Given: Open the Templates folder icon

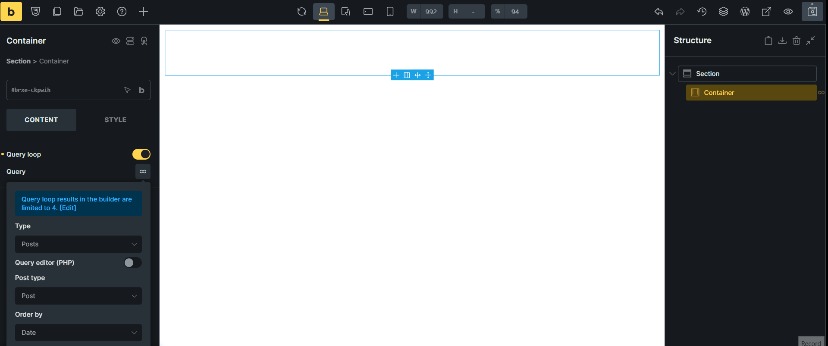Looking at the screenshot, I should [x=78, y=12].
